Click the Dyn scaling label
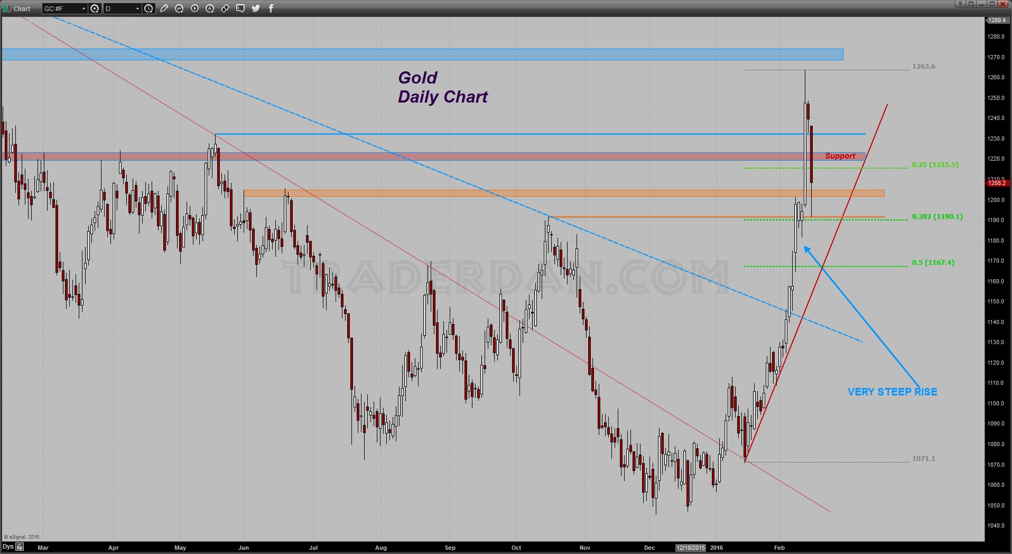 pyautogui.click(x=8, y=547)
